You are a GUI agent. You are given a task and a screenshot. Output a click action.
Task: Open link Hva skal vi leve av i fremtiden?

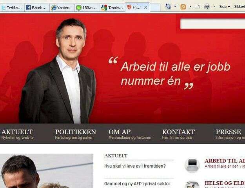[x=135, y=166]
